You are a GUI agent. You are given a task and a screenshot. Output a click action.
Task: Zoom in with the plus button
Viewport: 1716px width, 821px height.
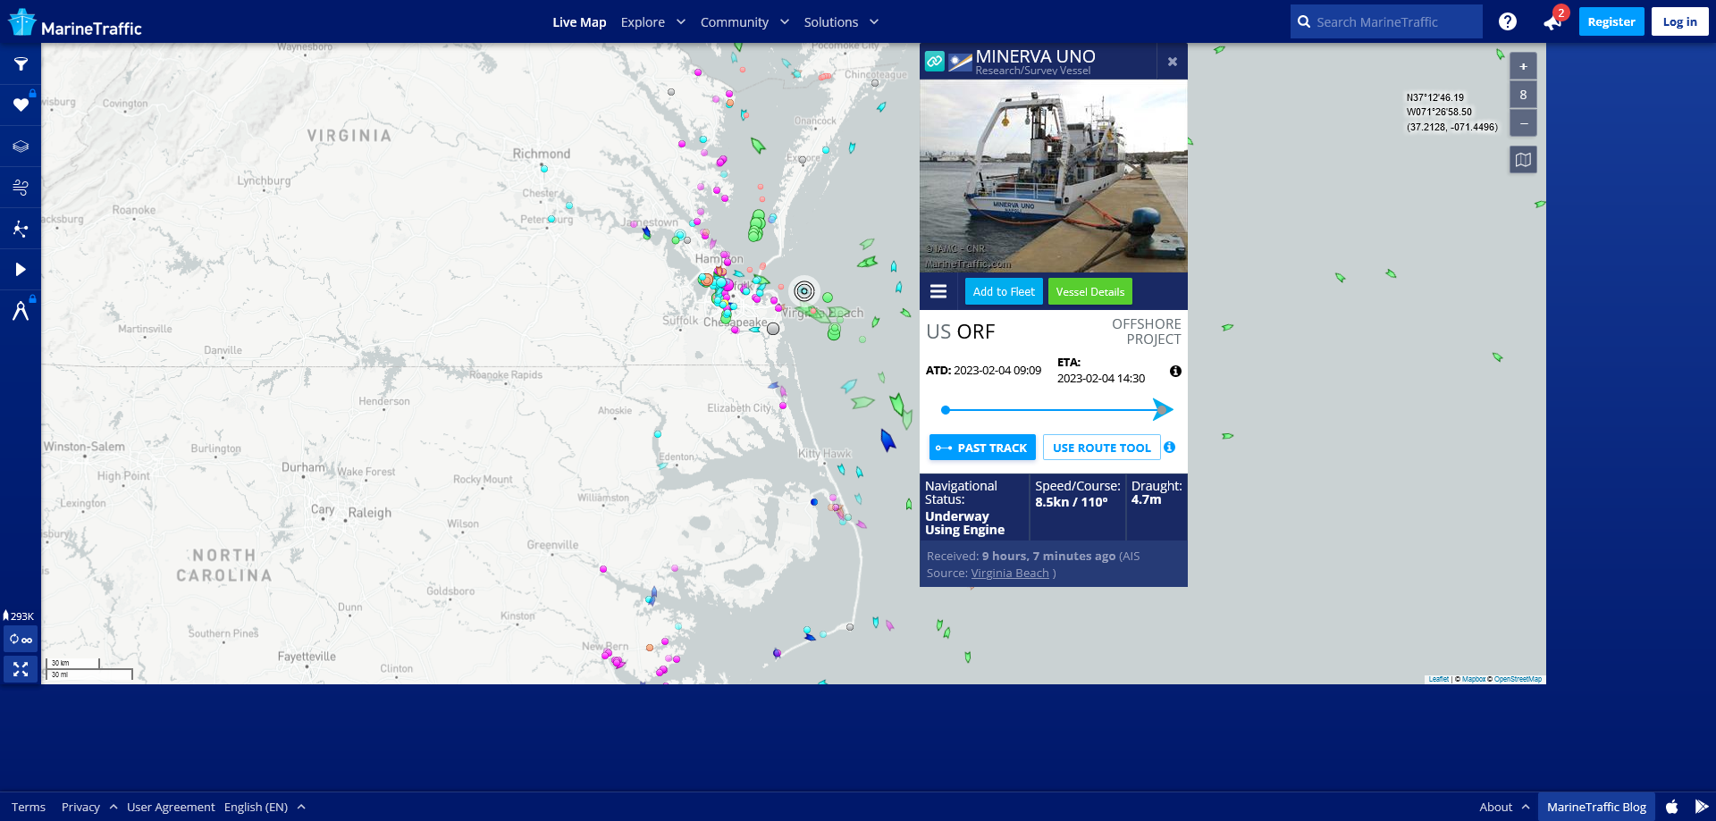point(1523,66)
